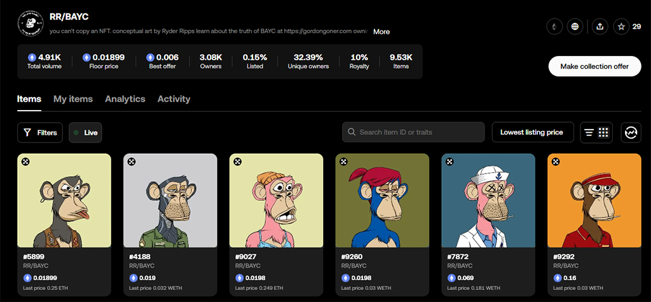
Task: Open the Activity tab
Action: (174, 99)
